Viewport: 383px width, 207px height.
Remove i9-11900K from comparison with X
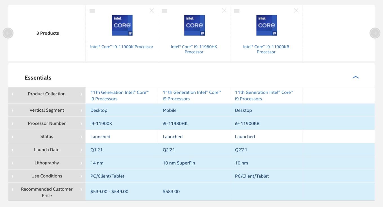click(152, 10)
